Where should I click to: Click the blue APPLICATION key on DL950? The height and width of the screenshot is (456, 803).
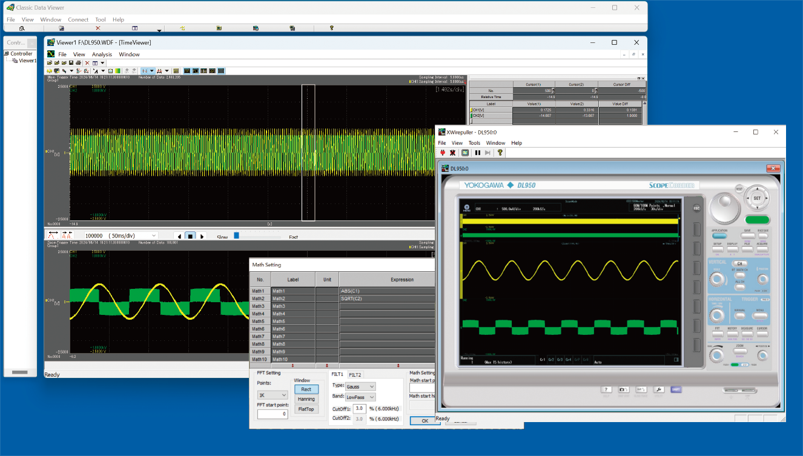719,236
